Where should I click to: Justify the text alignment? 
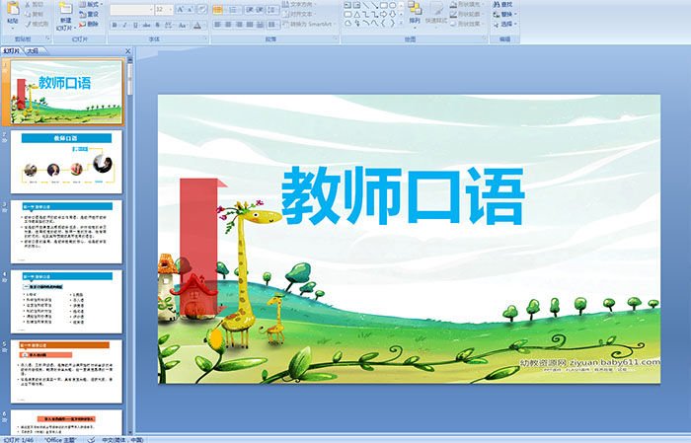pyautogui.click(x=250, y=25)
